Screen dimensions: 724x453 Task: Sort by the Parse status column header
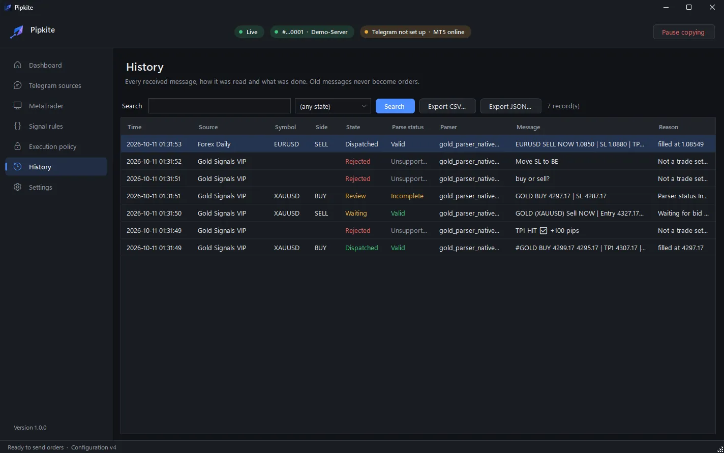pos(408,127)
